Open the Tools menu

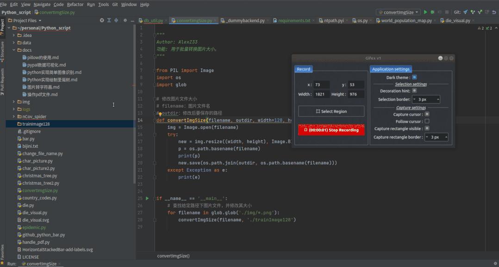103,5
